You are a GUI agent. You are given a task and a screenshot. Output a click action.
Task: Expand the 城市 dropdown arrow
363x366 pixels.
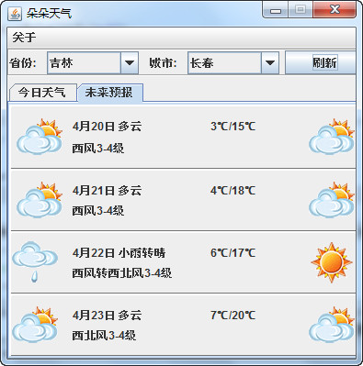(x=270, y=63)
